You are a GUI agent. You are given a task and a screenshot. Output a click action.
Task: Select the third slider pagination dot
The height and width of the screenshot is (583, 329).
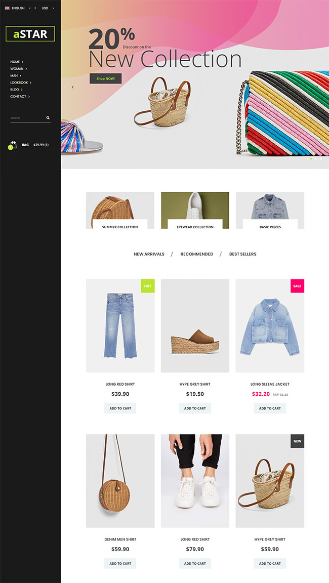point(321,159)
